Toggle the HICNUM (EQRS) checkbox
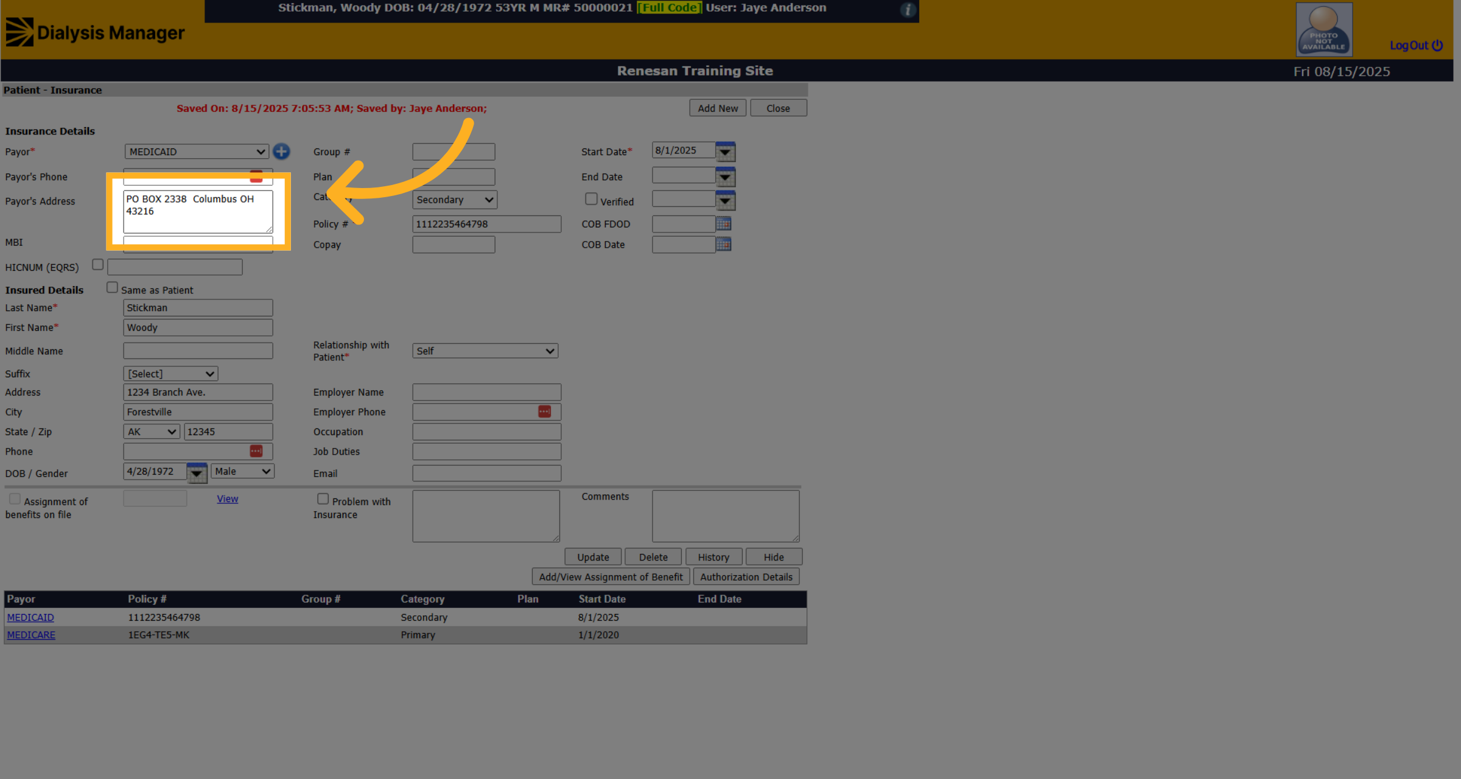 point(97,265)
